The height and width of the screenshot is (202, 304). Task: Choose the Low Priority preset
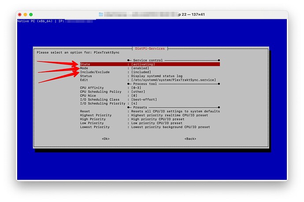point(150,123)
